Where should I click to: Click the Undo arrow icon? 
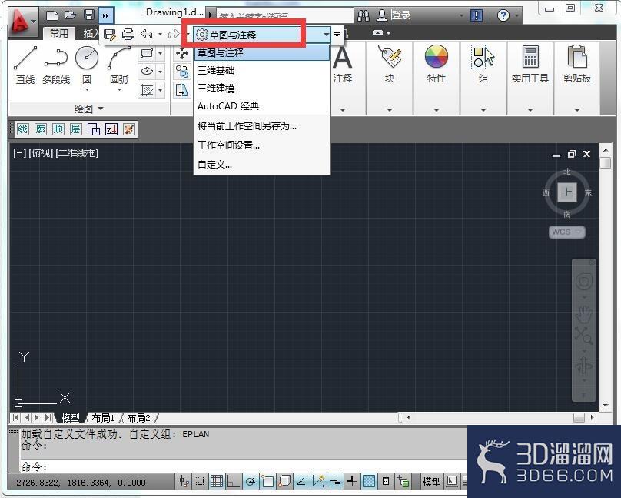pos(147,35)
